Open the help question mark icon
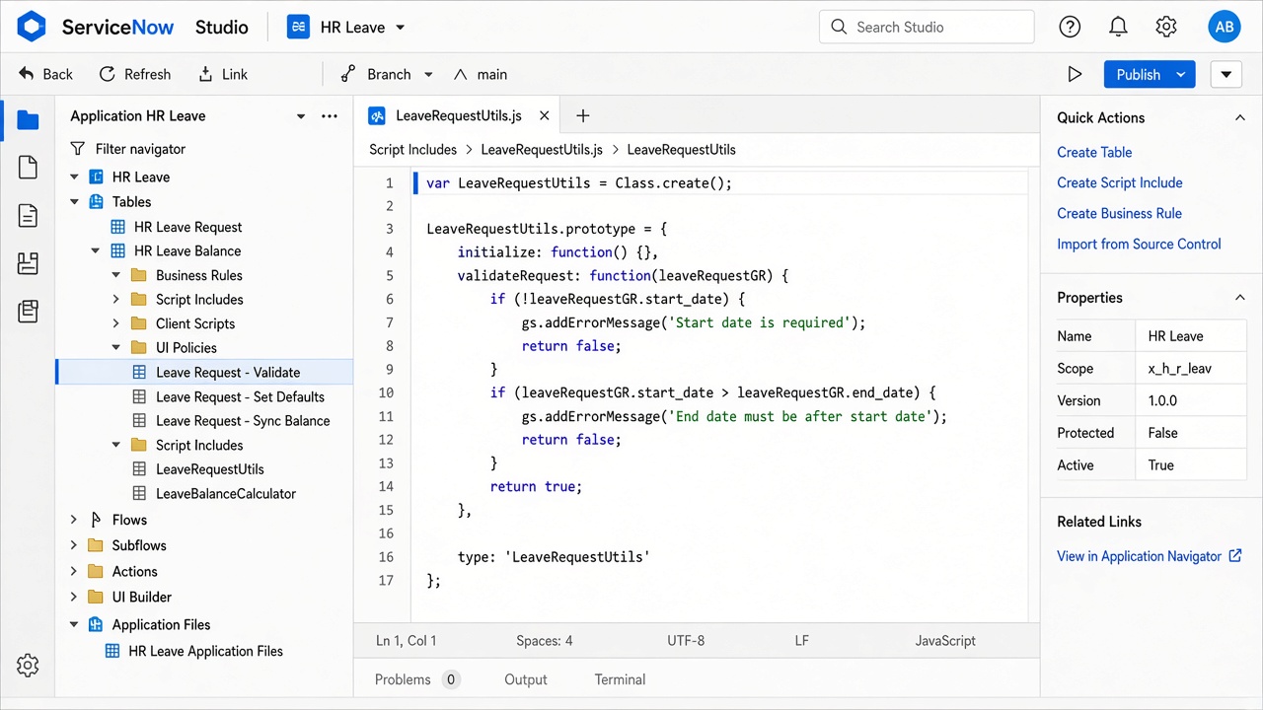The width and height of the screenshot is (1263, 710). (x=1070, y=27)
